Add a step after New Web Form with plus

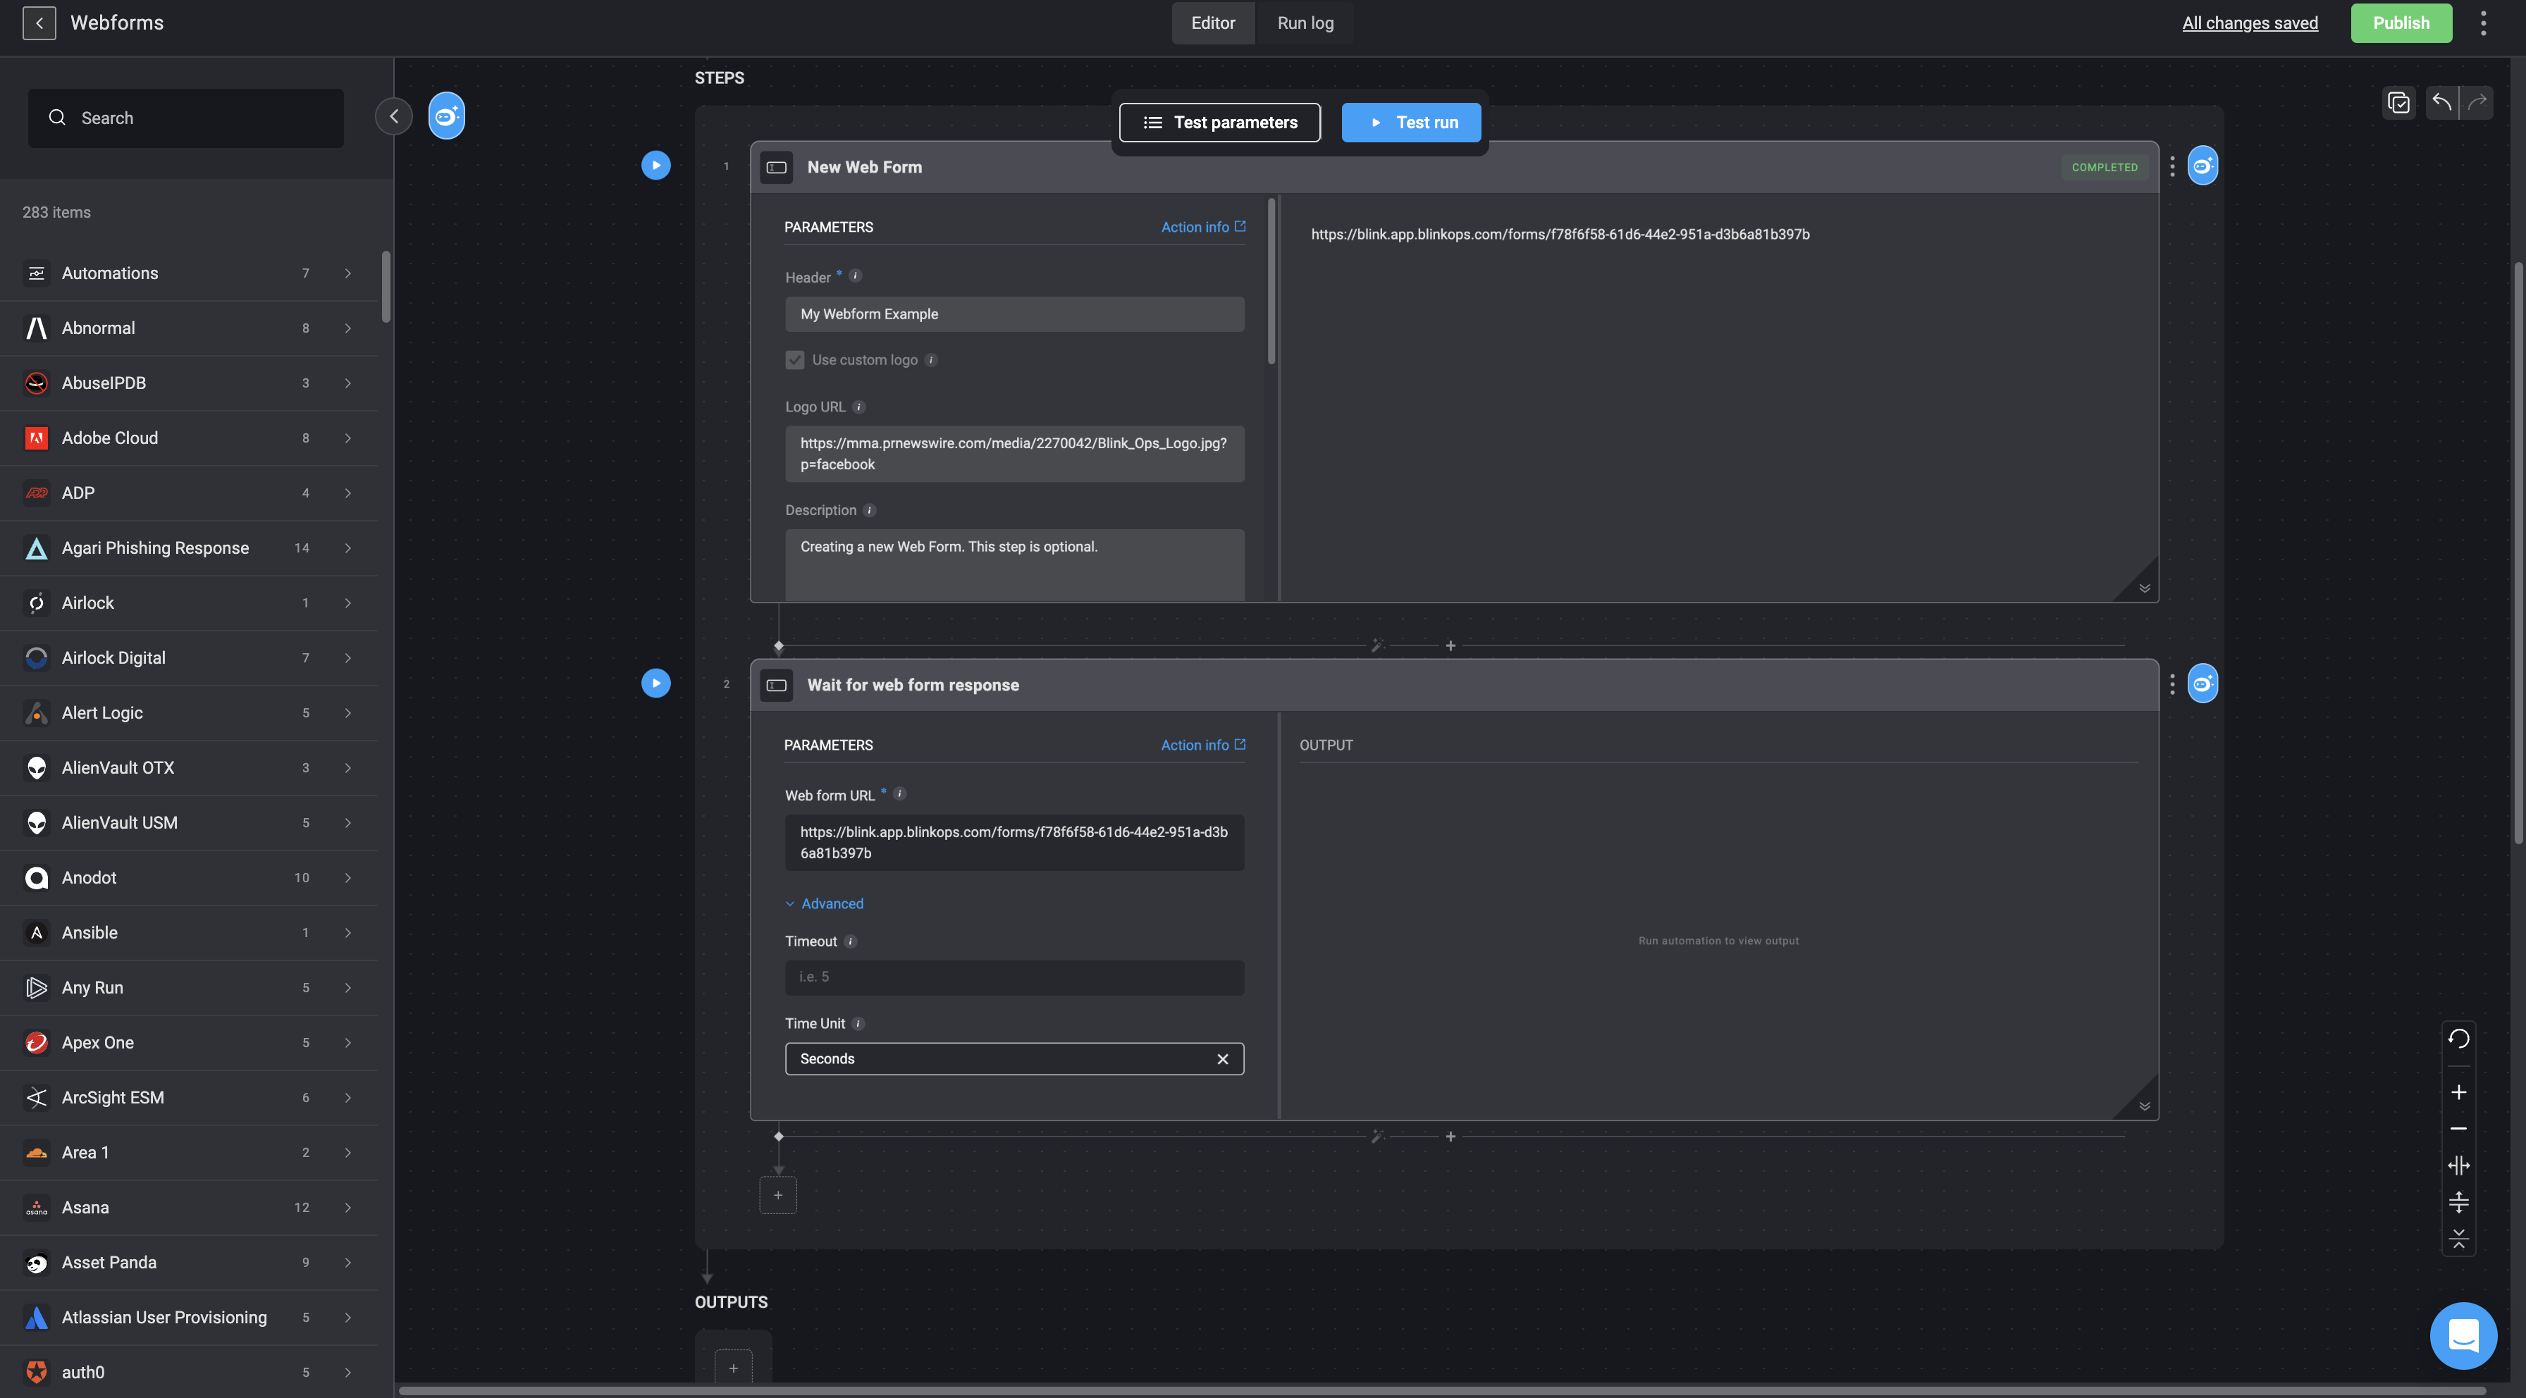[x=1450, y=646]
